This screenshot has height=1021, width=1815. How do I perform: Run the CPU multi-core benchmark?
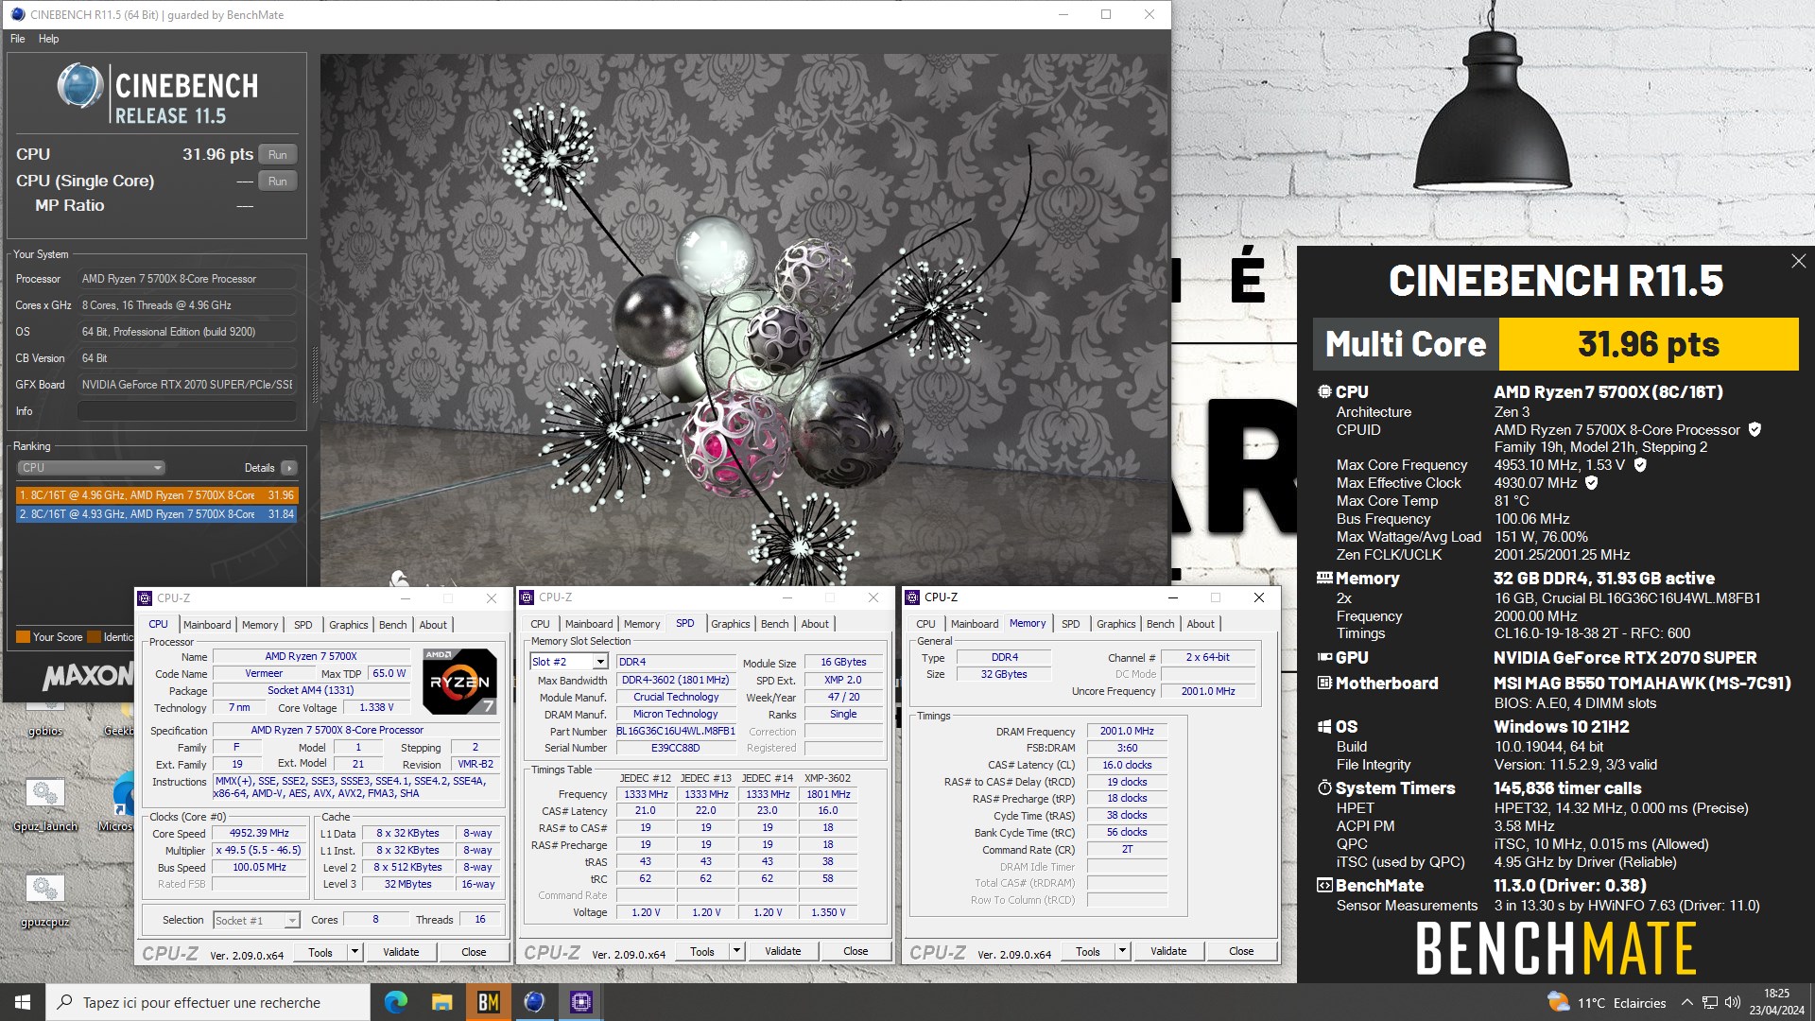[277, 154]
